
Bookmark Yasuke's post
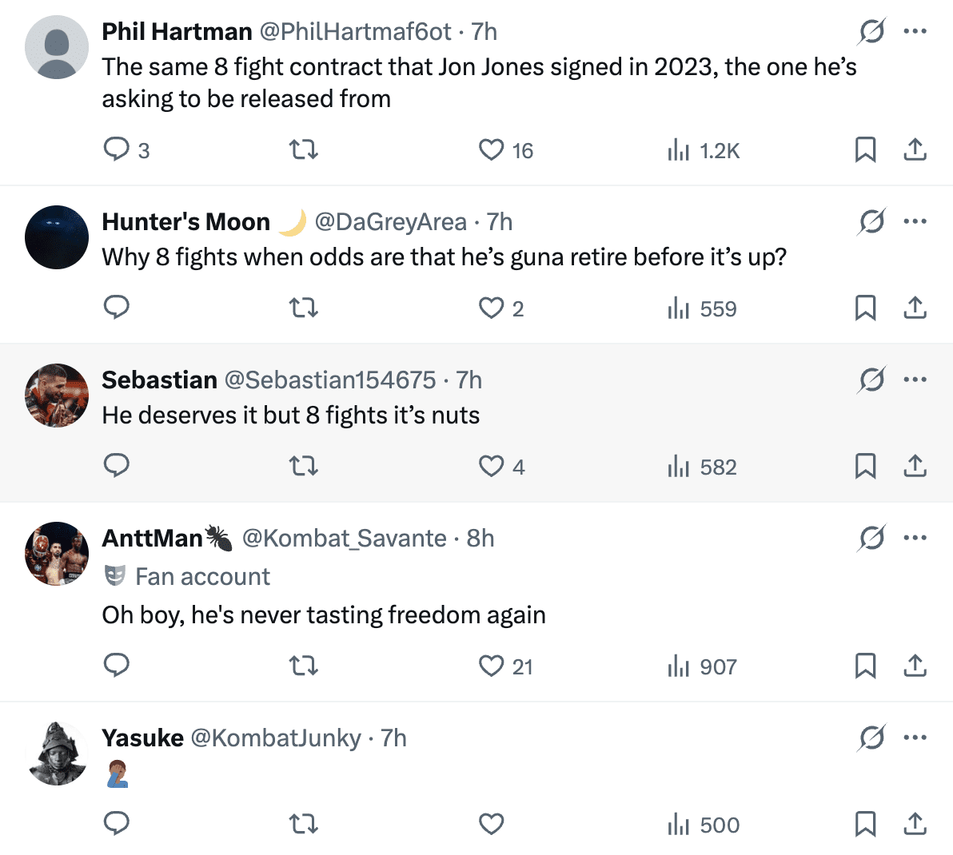[x=865, y=824]
